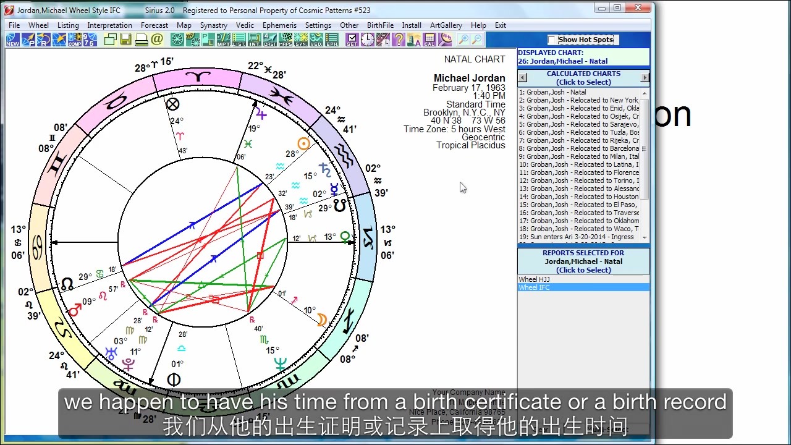The height and width of the screenshot is (445, 791).
Task: Click left arrow beside Calculated Charts
Action: (x=523, y=77)
